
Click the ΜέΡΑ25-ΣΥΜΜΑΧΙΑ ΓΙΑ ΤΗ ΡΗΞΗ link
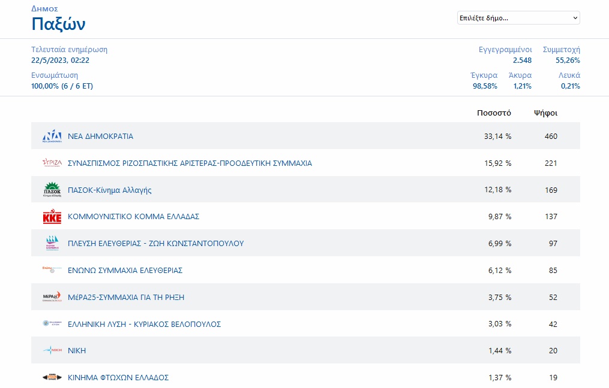coord(126,297)
